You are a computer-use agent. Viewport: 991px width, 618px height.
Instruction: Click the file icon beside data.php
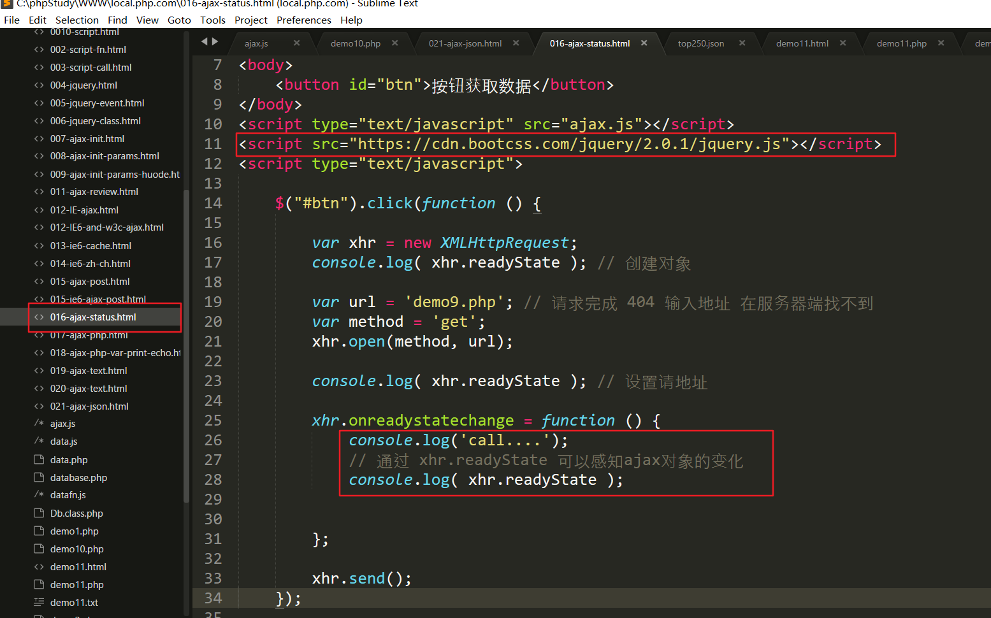coord(39,460)
